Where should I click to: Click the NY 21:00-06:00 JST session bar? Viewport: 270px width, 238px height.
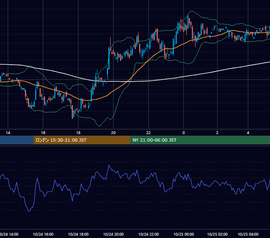[x=200, y=140]
